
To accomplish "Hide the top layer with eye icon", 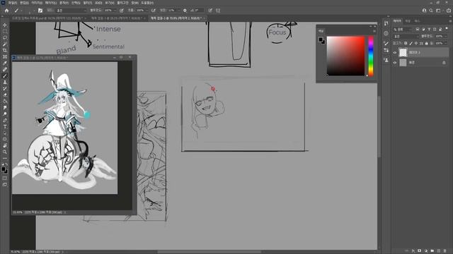I will [x=395, y=52].
